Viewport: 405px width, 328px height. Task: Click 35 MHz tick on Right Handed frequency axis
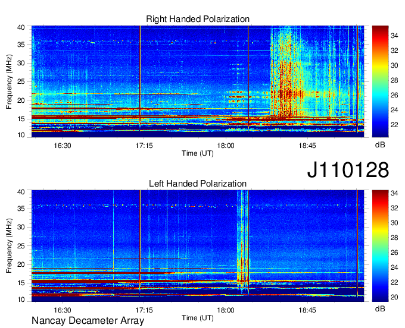coord(21,45)
